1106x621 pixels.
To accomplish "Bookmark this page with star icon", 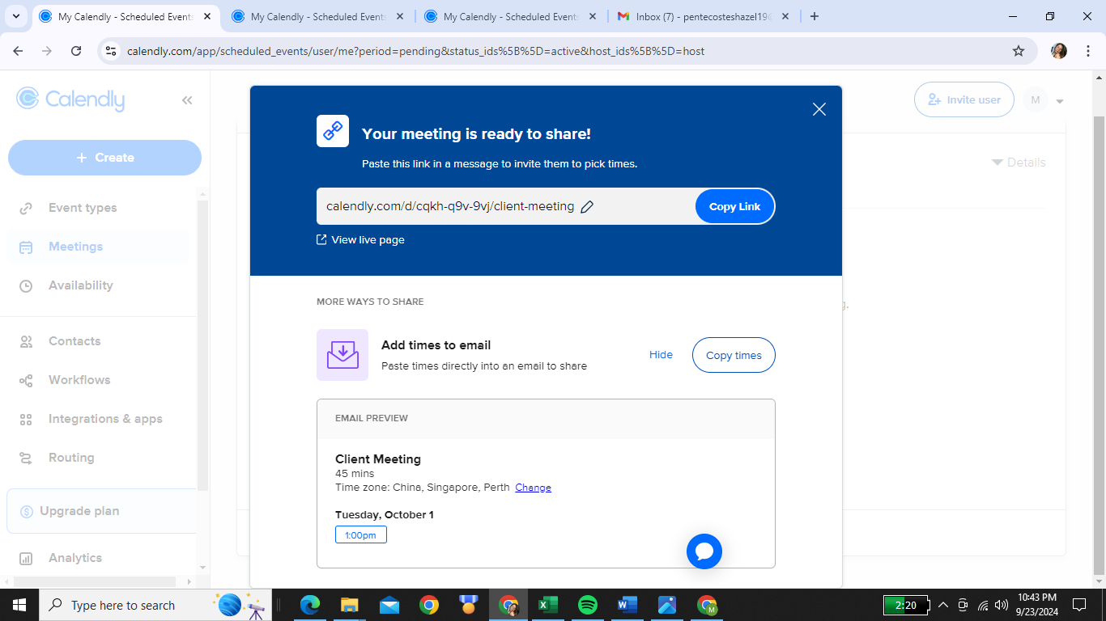I will click(x=1019, y=51).
